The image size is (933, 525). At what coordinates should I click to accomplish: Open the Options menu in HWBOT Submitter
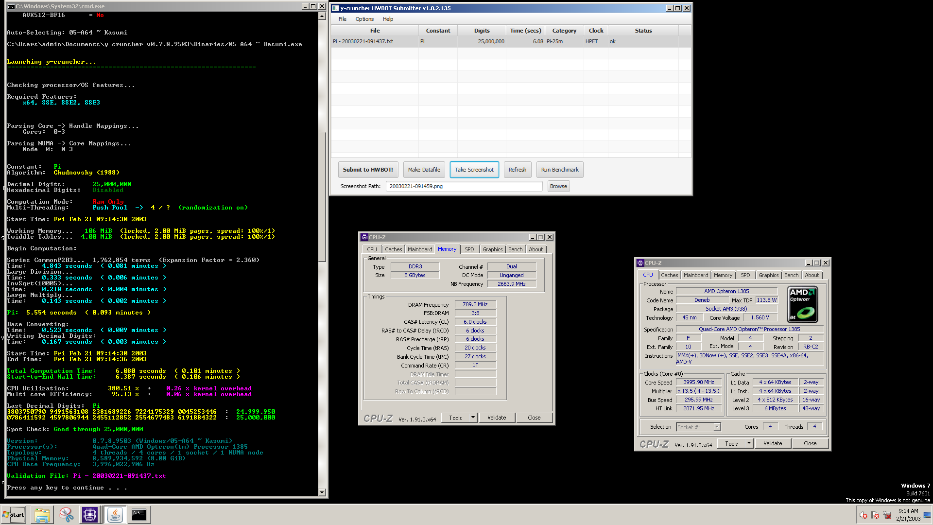364,19
